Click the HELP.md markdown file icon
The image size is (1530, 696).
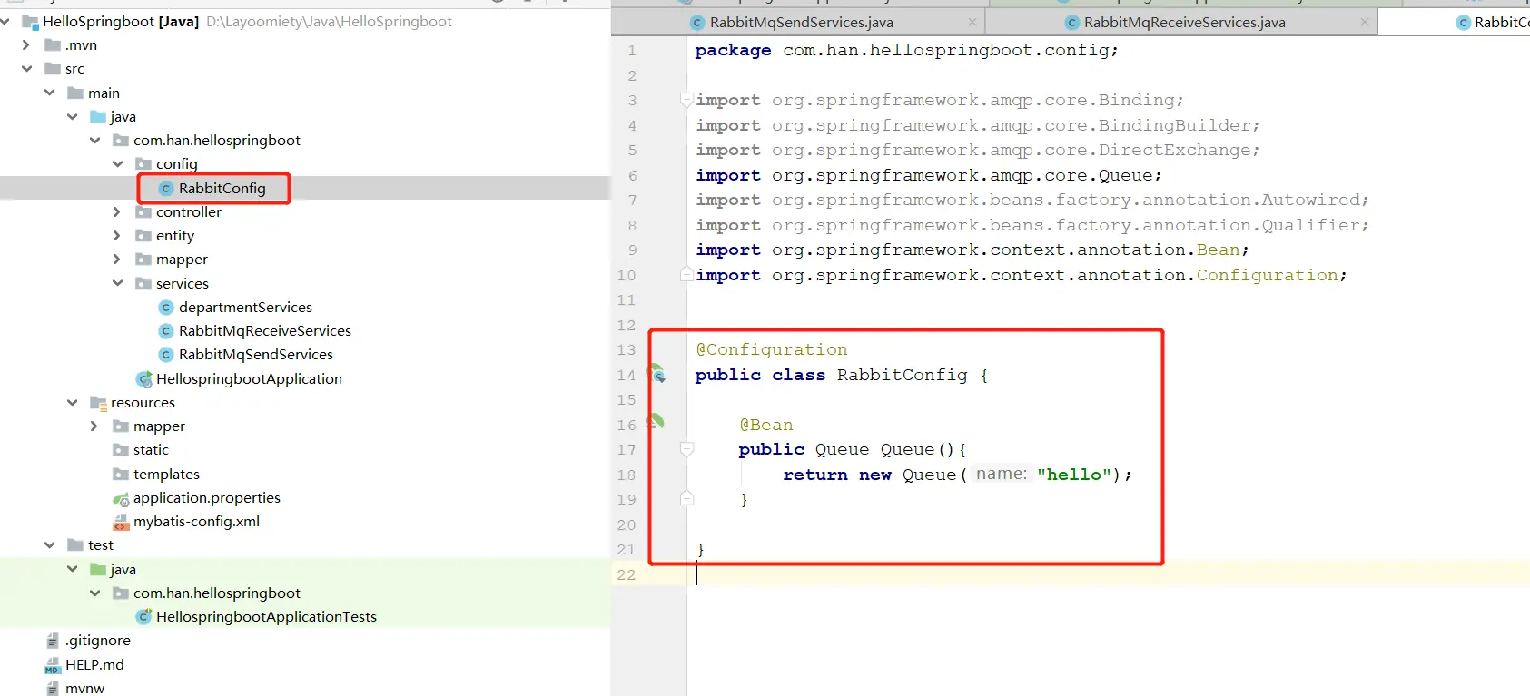click(53, 665)
